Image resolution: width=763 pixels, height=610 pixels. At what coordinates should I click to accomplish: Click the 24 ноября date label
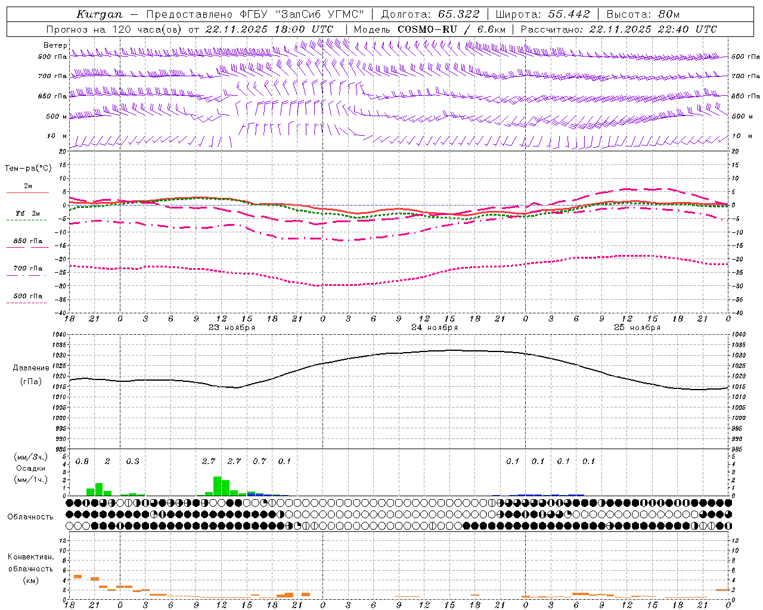[435, 327]
